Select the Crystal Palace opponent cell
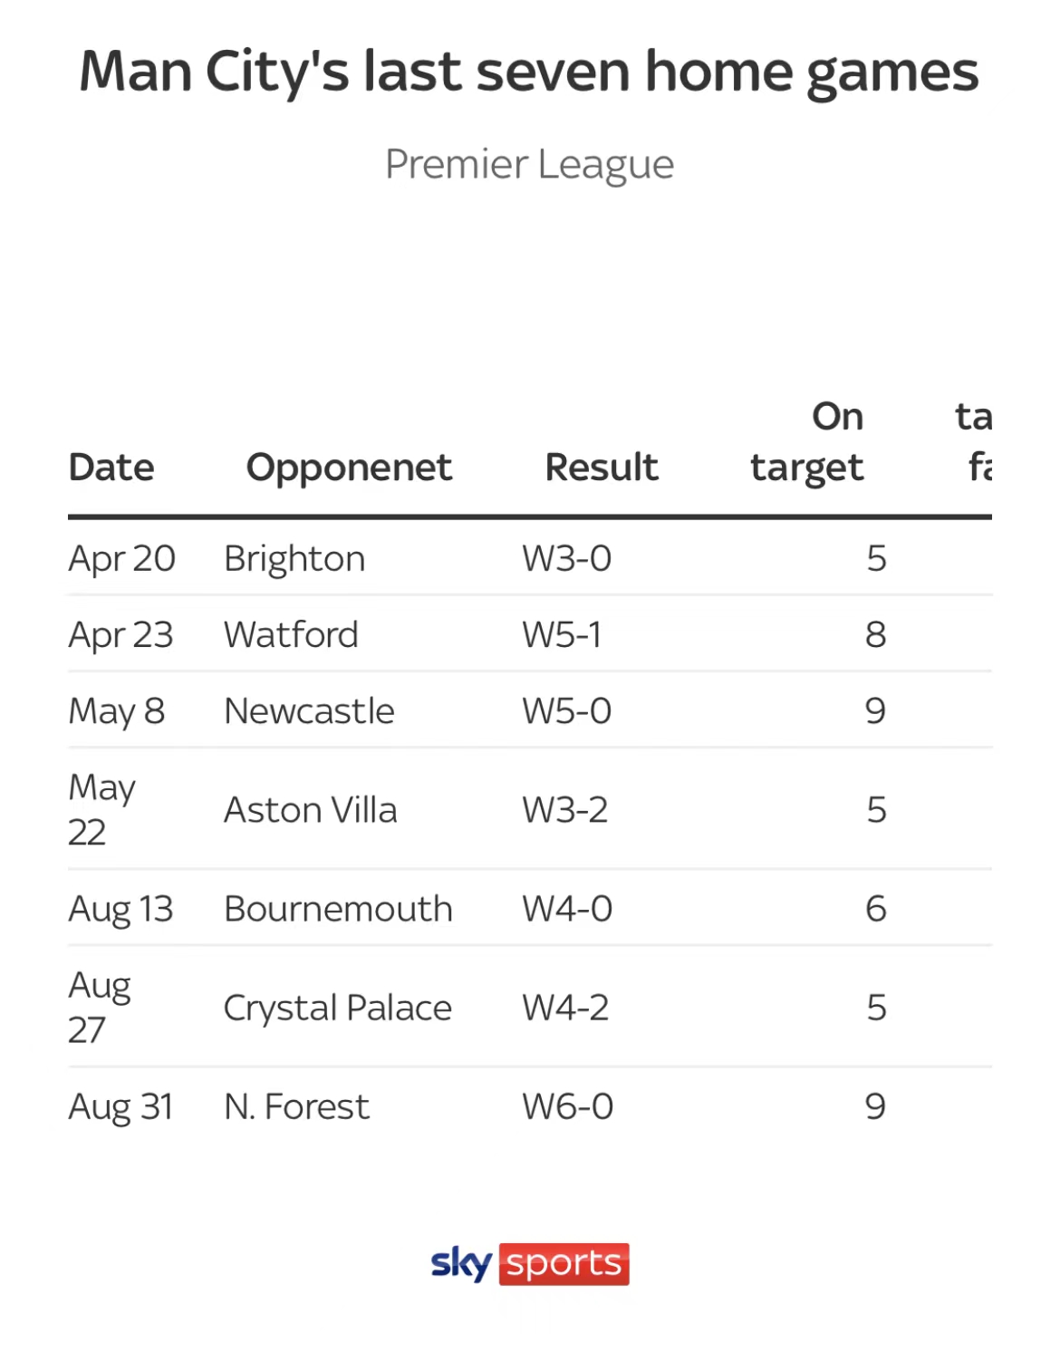1060x1361 pixels. tap(337, 1008)
